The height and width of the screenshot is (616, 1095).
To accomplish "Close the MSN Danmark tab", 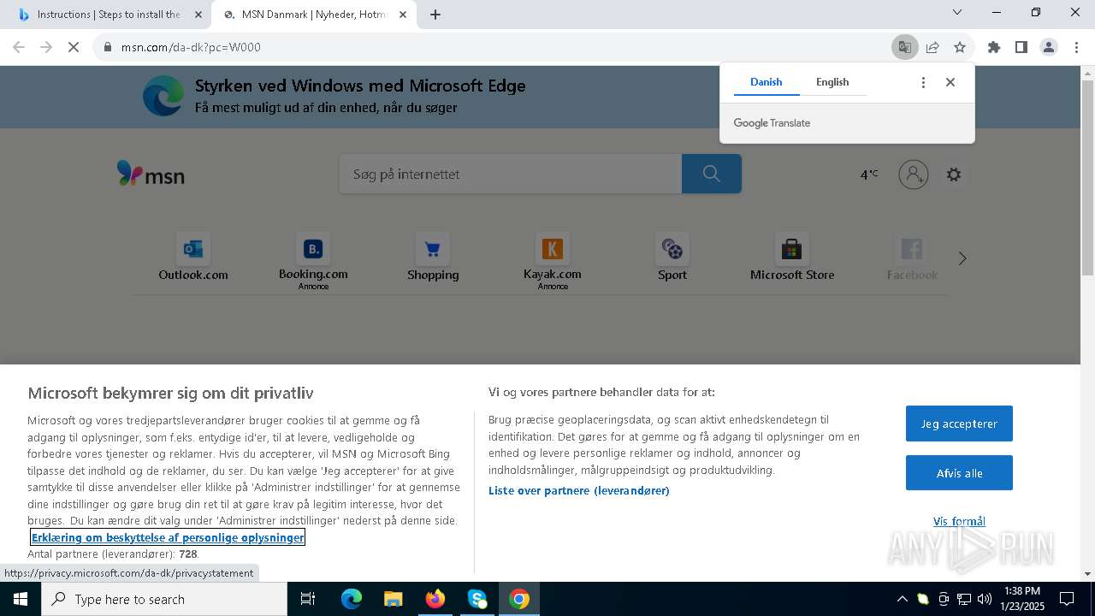I will 402,15.
